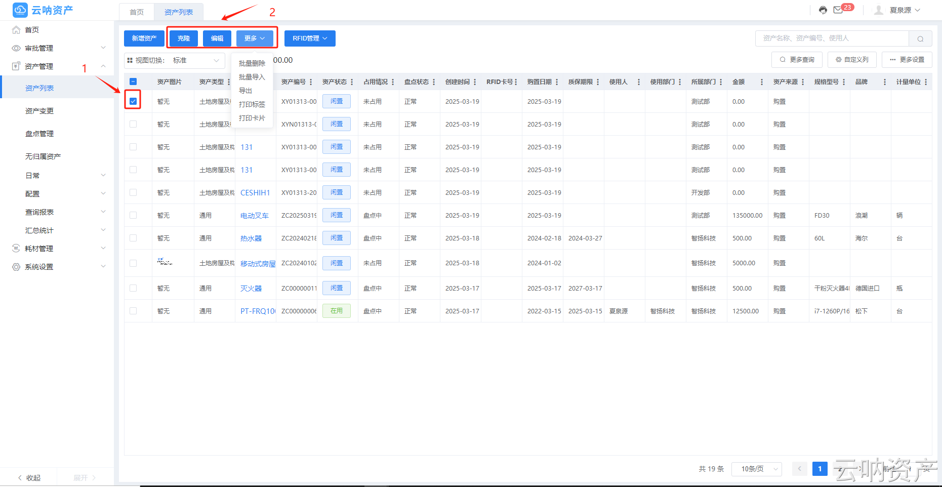Open the 夏泉源 user dropdown

[905, 10]
